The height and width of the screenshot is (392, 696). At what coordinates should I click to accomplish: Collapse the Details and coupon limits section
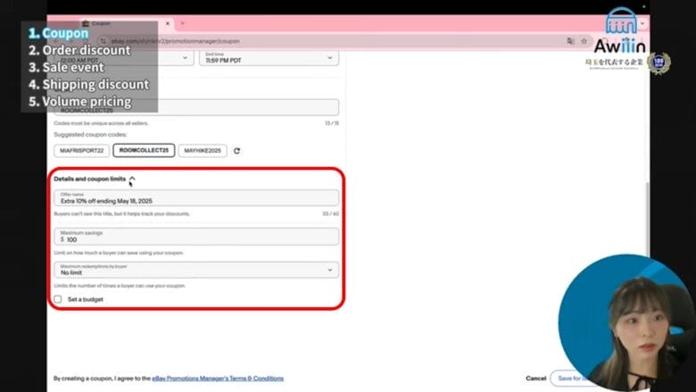[132, 179]
